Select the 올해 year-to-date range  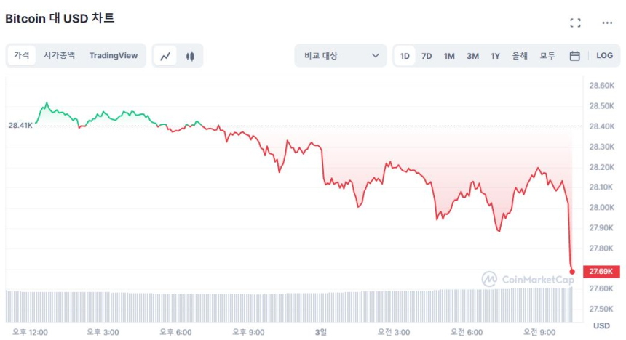520,55
